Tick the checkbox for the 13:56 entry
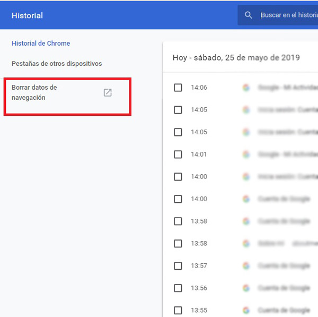This screenshot has width=318, height=317. 178,288
